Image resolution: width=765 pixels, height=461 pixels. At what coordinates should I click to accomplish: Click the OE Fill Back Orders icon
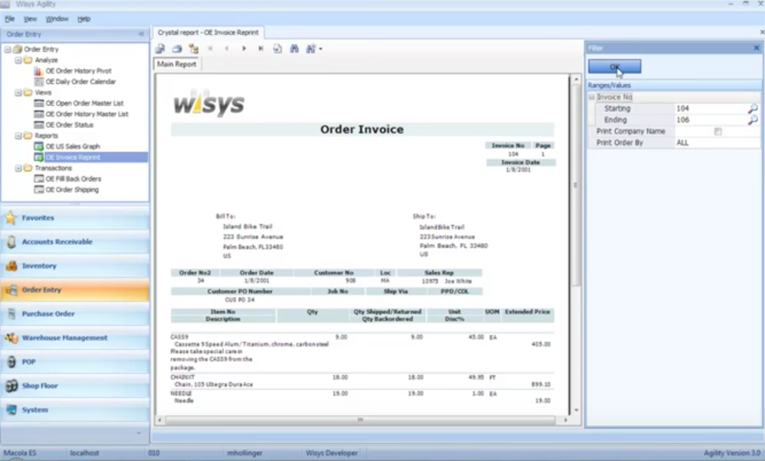[x=38, y=179]
